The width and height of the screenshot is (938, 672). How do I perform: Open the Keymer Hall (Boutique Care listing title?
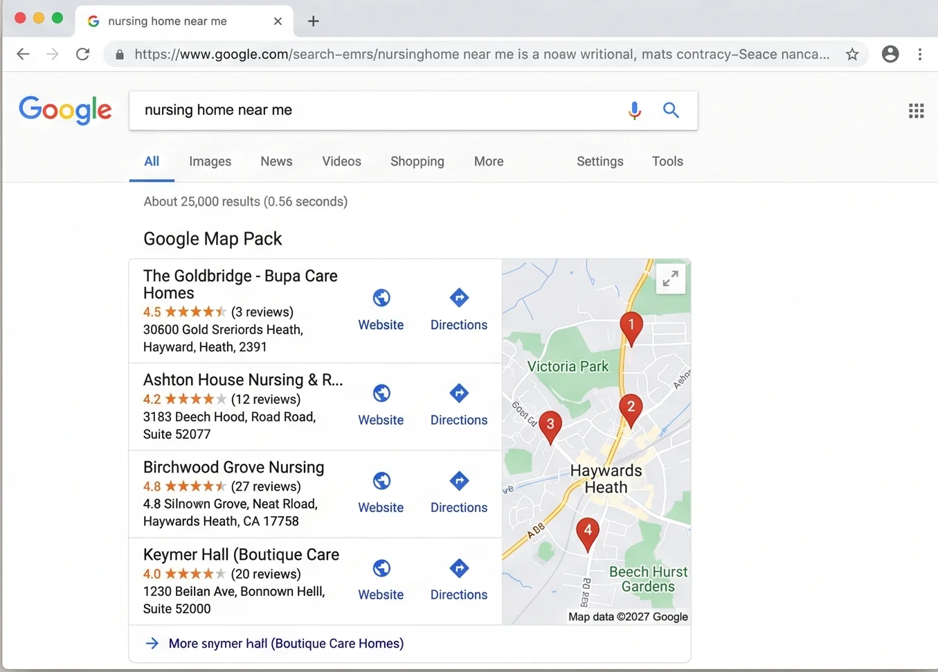pos(241,554)
